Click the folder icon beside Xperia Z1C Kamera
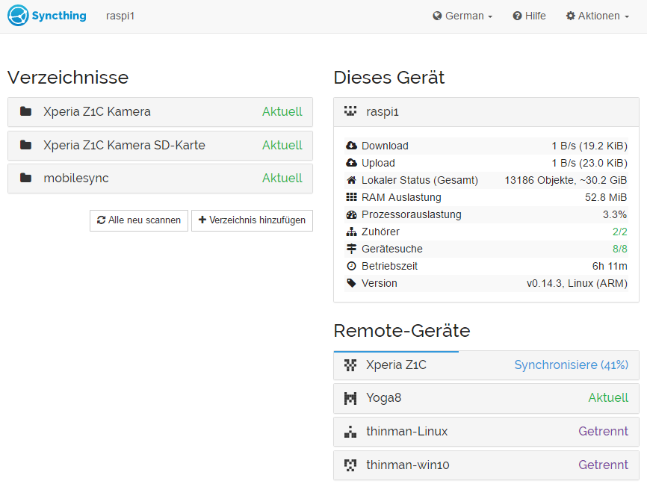Screen dimensions: 647x487 (26, 112)
